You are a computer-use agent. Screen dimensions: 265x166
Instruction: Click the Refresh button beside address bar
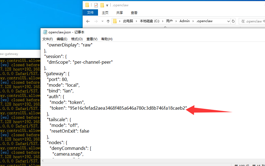[x=233, y=21]
